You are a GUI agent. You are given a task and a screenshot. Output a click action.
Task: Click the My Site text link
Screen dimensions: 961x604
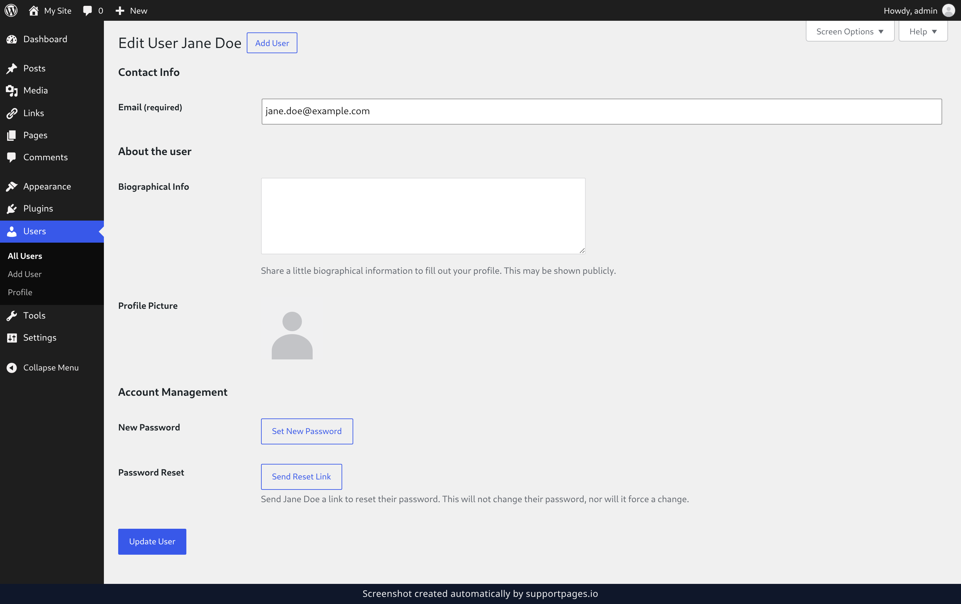click(x=58, y=11)
